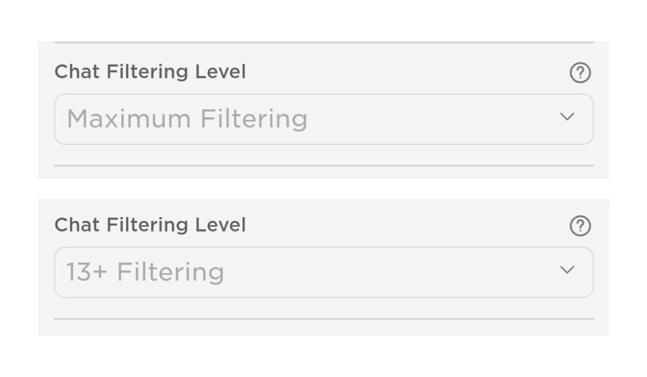This screenshot has height=377, width=647.
Task: Open question mark tooltip in the upper panel
Action: coord(580,73)
